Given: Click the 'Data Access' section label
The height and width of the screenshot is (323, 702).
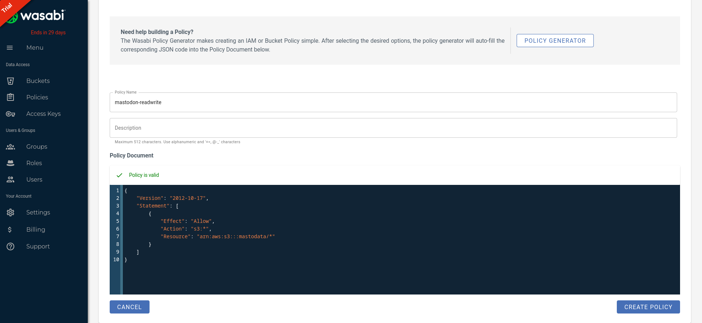Looking at the screenshot, I should 18,65.
